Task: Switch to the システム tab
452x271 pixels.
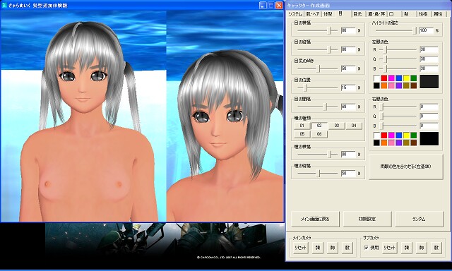Action: click(295, 14)
